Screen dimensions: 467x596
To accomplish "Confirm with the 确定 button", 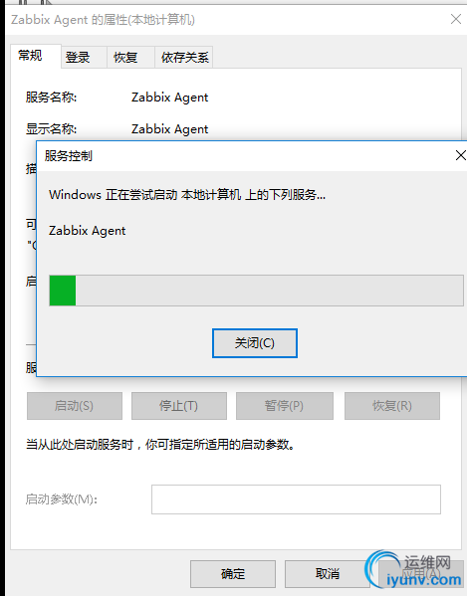I will coord(233,574).
